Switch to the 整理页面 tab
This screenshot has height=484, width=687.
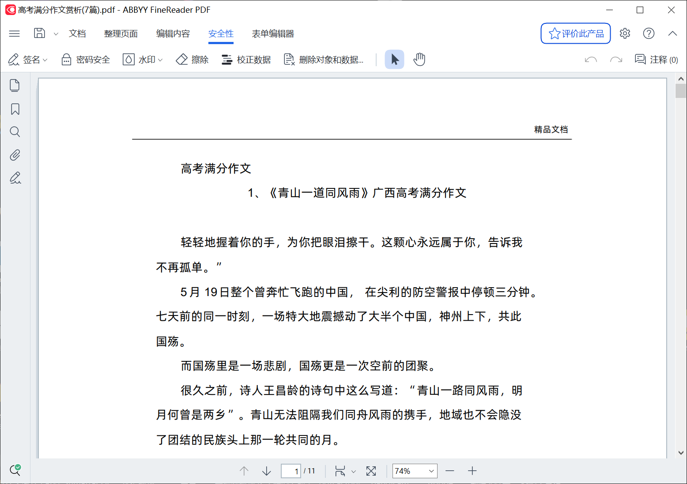point(121,34)
